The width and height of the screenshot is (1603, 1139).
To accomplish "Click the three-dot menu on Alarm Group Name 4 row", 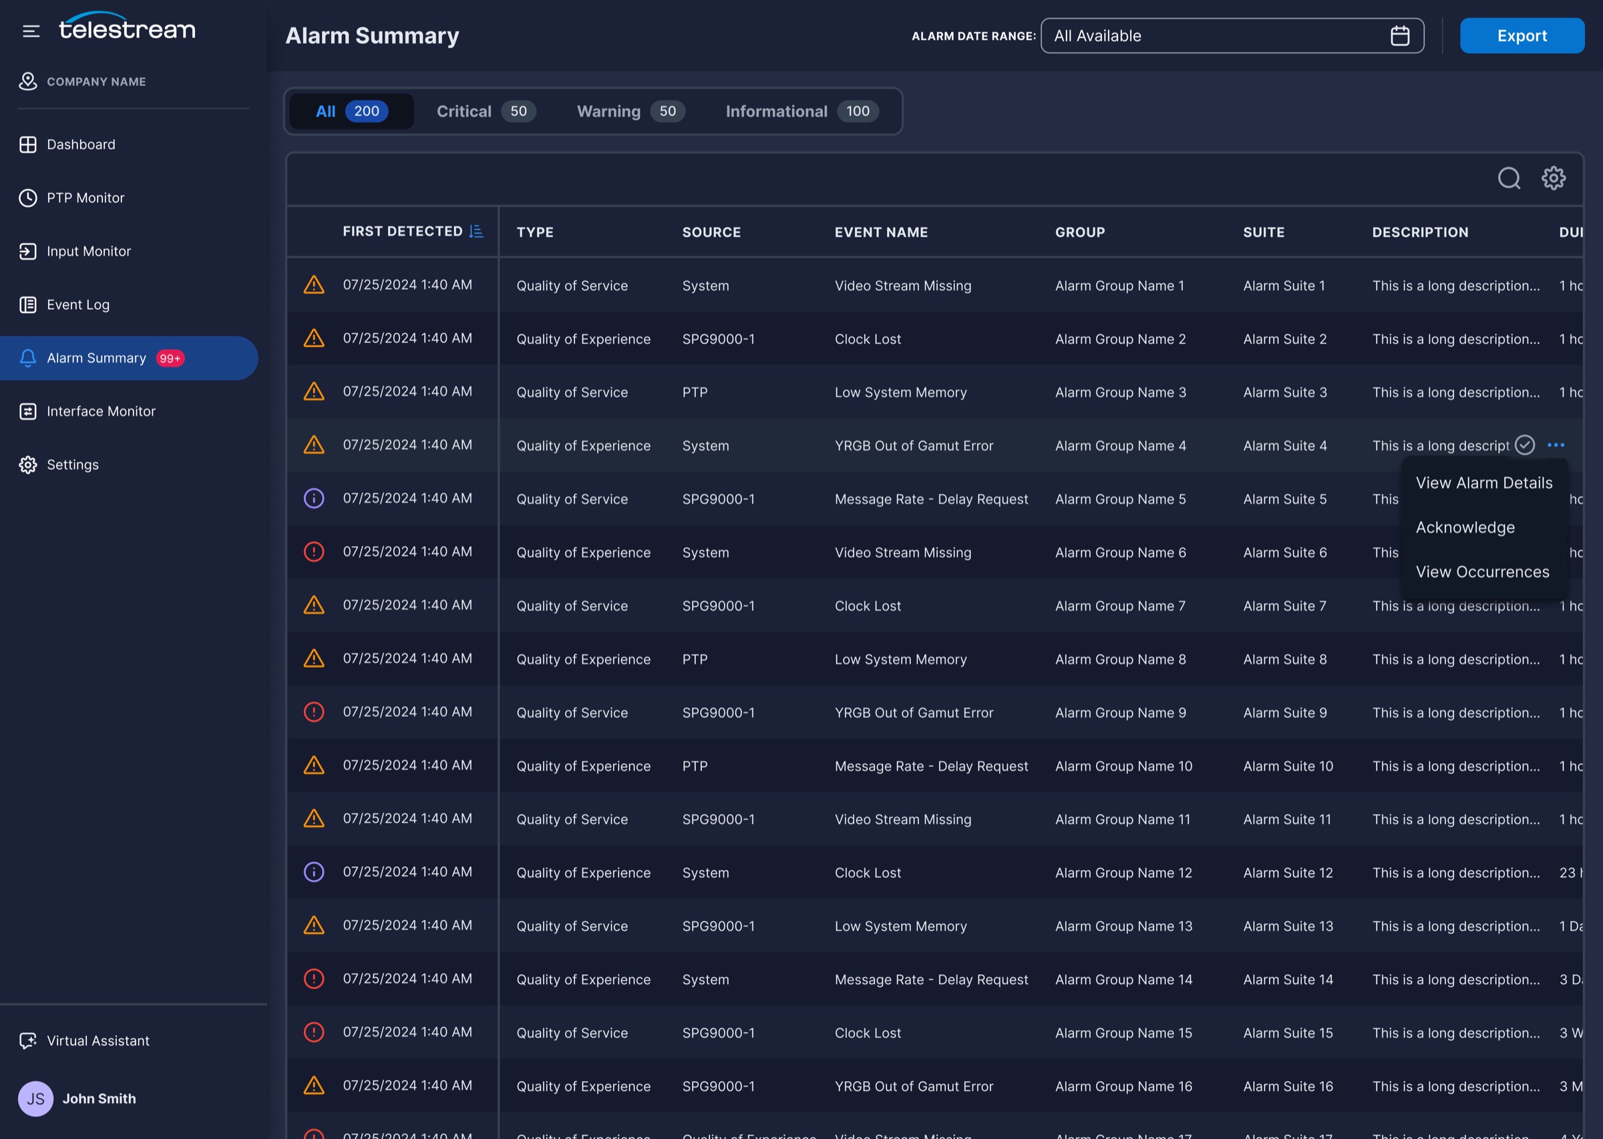I will point(1556,445).
